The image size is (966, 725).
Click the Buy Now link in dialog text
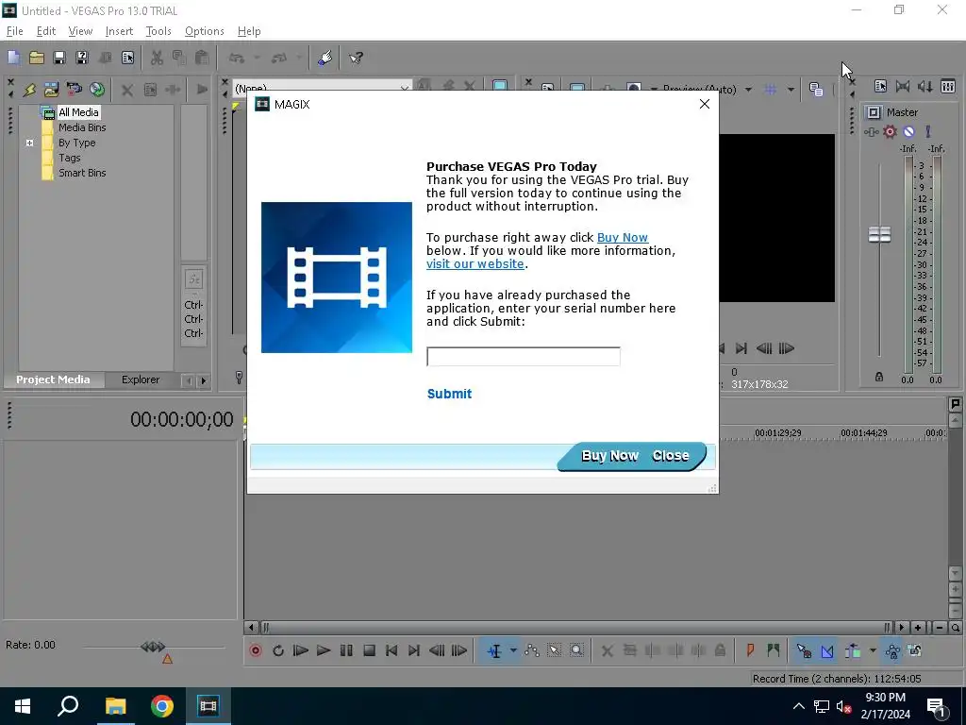623,237
